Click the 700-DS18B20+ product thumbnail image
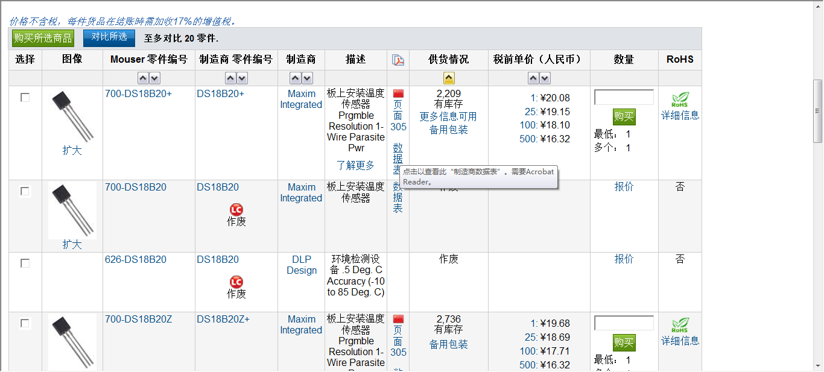 click(x=72, y=117)
